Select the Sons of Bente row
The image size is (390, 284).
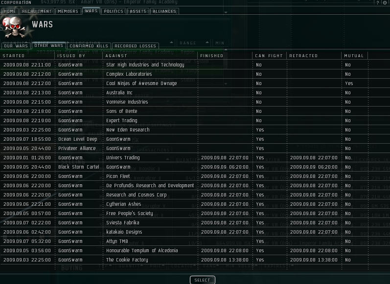click(195, 111)
